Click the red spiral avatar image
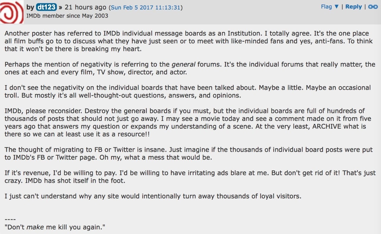 click(12, 12)
